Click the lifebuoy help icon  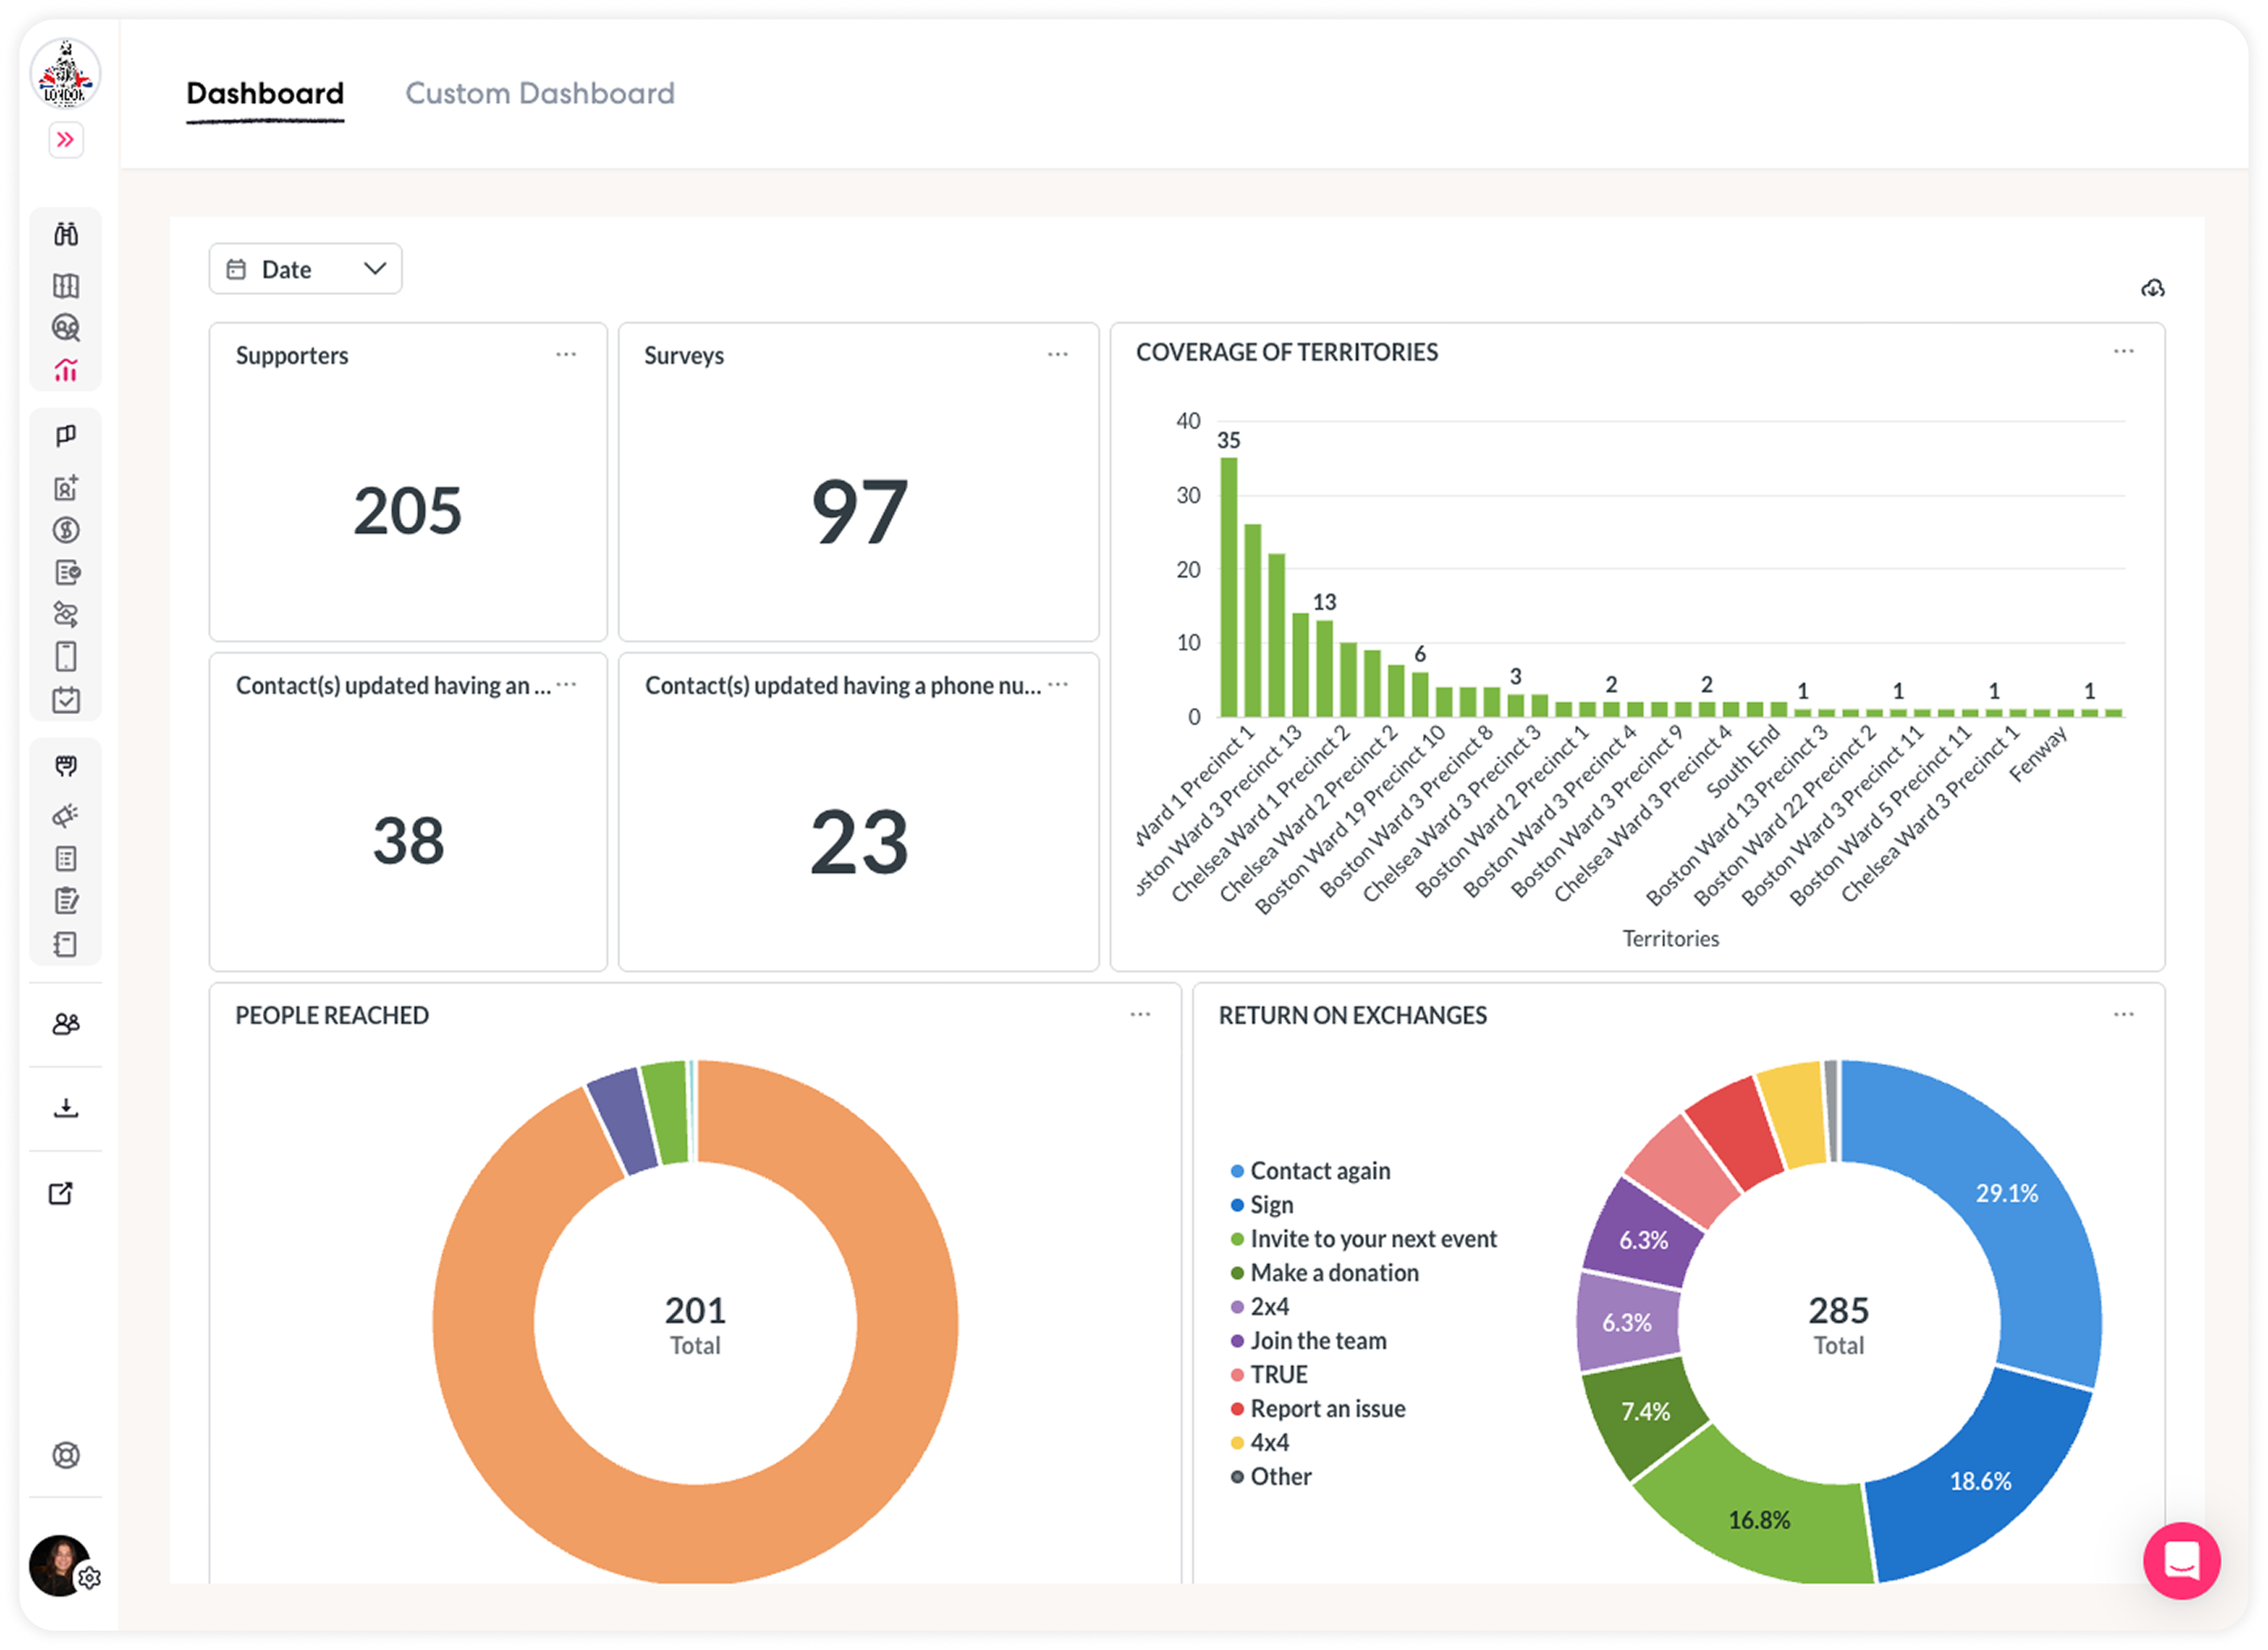[66, 1455]
